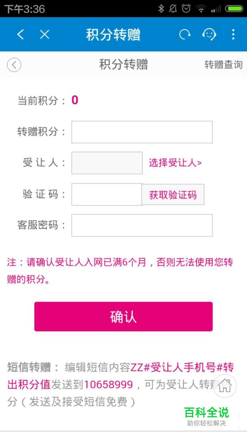
Task: Tap the Bluetooth icon in status bar
Action: [x=161, y=9]
